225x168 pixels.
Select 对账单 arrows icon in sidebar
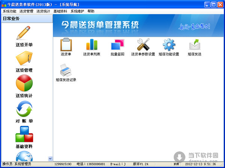click(x=24, y=110)
